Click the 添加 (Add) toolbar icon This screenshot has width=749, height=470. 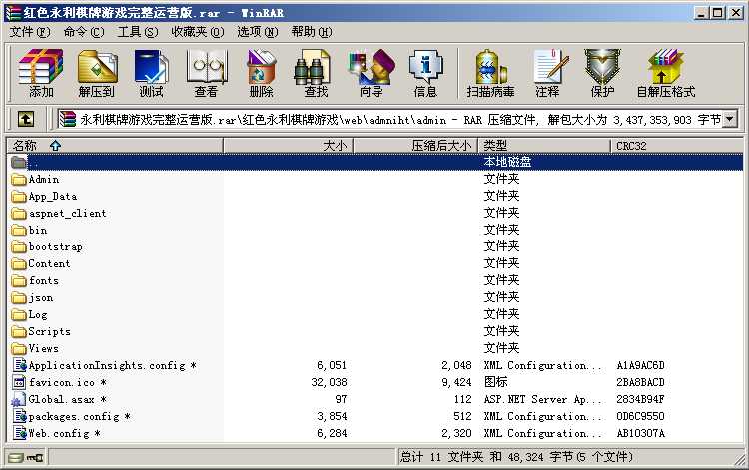pyautogui.click(x=41, y=73)
